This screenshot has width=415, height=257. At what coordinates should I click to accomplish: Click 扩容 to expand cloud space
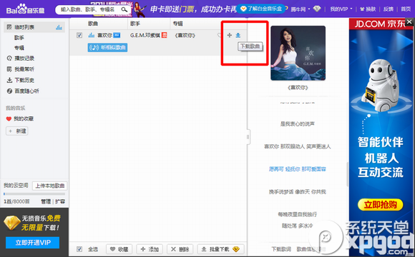click(x=60, y=201)
